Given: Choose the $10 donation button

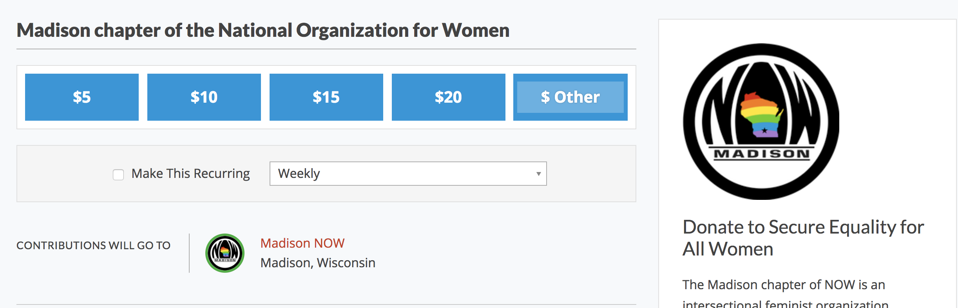Looking at the screenshot, I should 204,97.
